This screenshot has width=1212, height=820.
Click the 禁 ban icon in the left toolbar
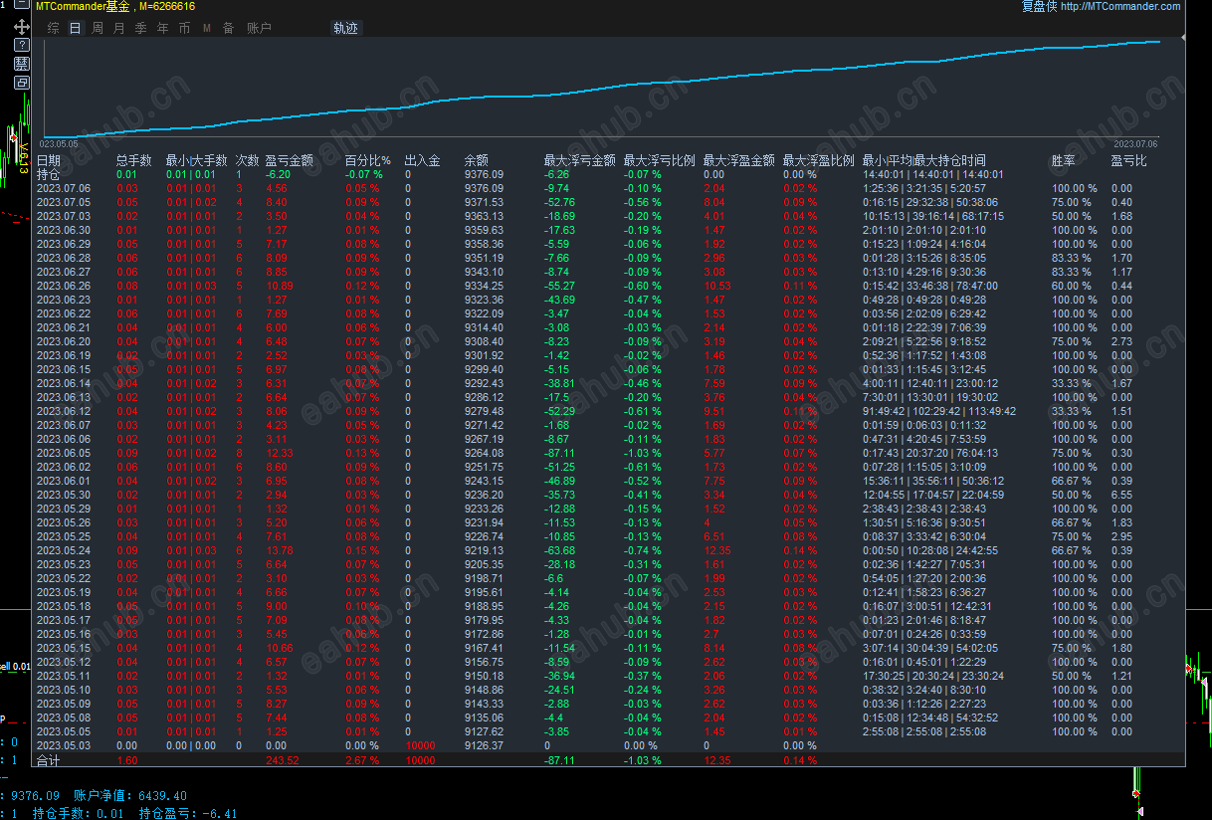point(21,63)
